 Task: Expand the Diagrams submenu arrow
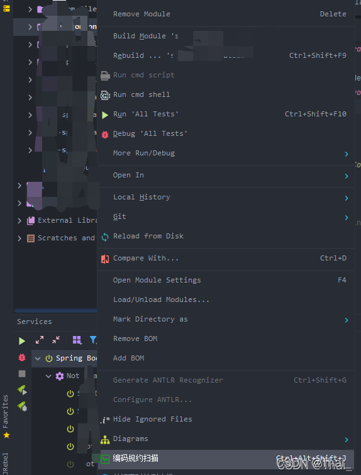(347, 440)
